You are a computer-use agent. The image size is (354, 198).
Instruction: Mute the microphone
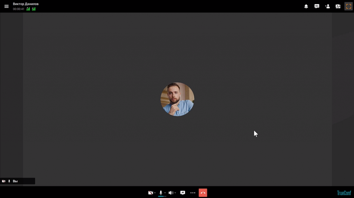tap(161, 193)
